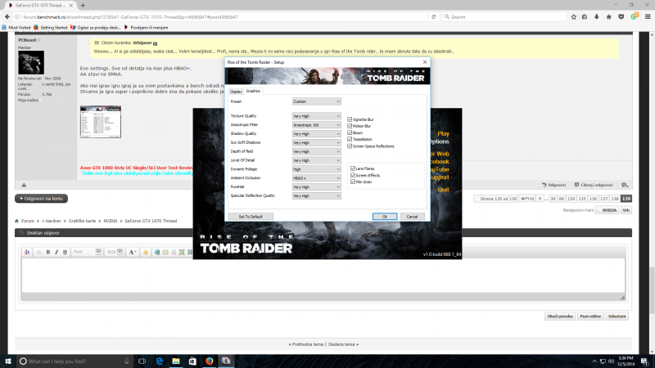The width and height of the screenshot is (655, 368).
Task: Open Getting Started bookmark
Action: click(51, 28)
